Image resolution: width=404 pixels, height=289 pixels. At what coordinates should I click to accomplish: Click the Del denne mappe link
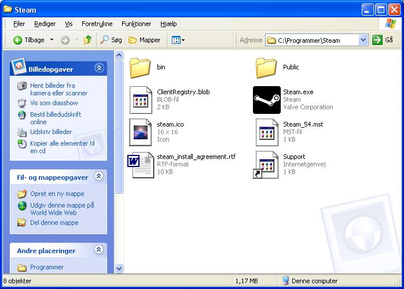click(x=54, y=223)
